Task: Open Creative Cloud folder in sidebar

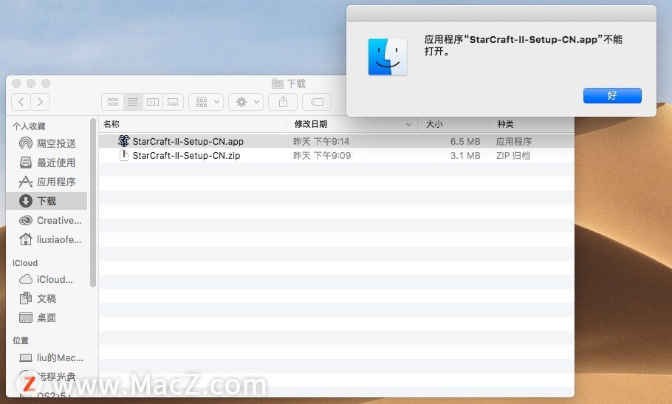Action: tap(48, 220)
